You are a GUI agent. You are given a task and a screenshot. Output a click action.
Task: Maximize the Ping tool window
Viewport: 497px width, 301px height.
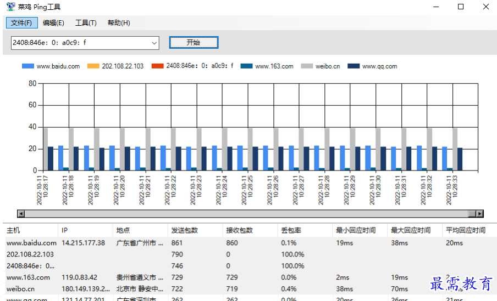(x=461, y=7)
